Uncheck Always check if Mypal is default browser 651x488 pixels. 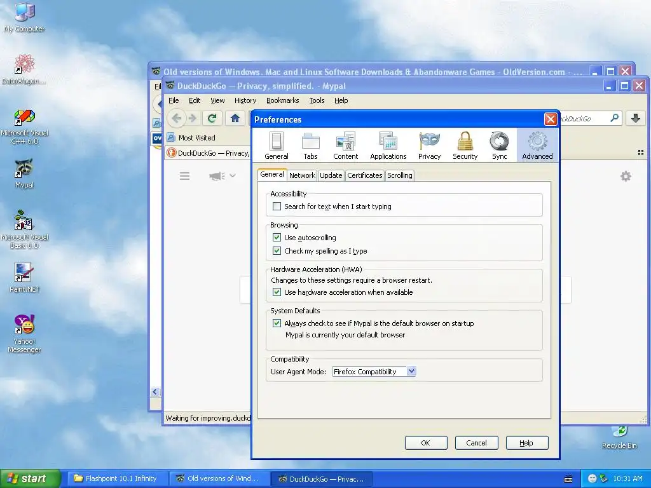277,323
